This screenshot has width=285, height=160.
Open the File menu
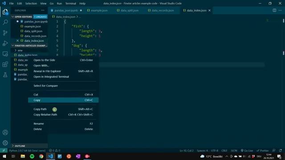[11, 3]
